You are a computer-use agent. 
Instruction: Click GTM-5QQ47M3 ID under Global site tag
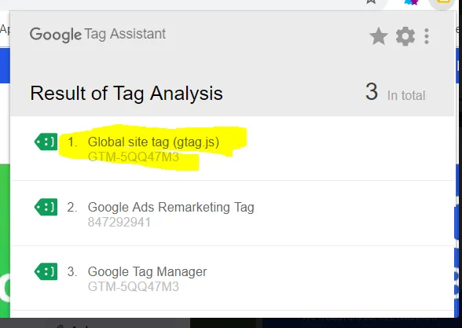click(x=134, y=157)
